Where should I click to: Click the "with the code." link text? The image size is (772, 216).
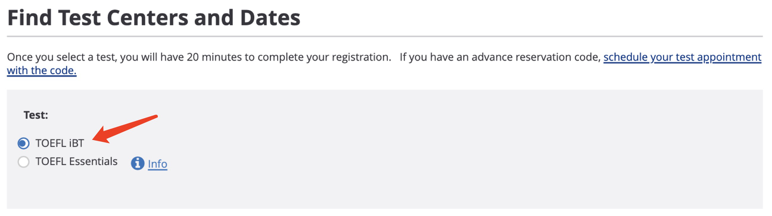42,71
